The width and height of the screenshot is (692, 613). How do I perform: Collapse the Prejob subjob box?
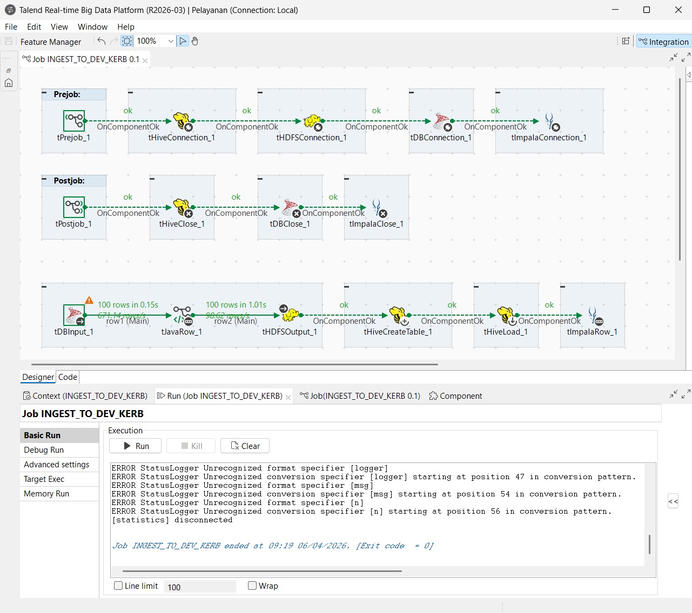tap(44, 93)
